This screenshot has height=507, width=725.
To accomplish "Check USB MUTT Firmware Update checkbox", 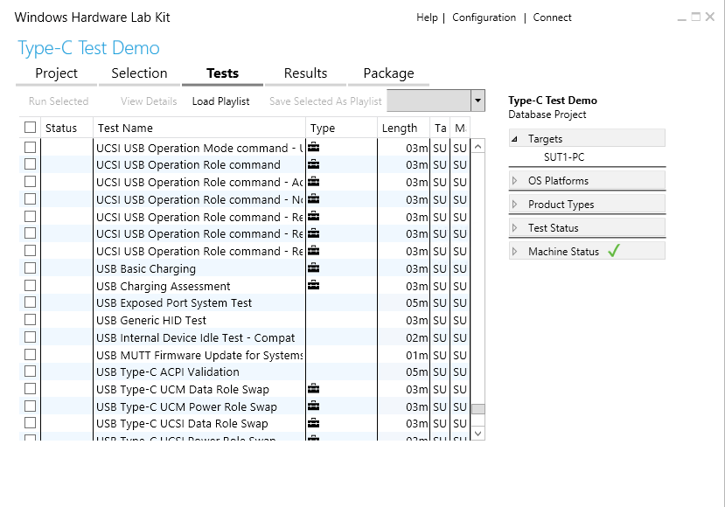I will [x=30, y=355].
